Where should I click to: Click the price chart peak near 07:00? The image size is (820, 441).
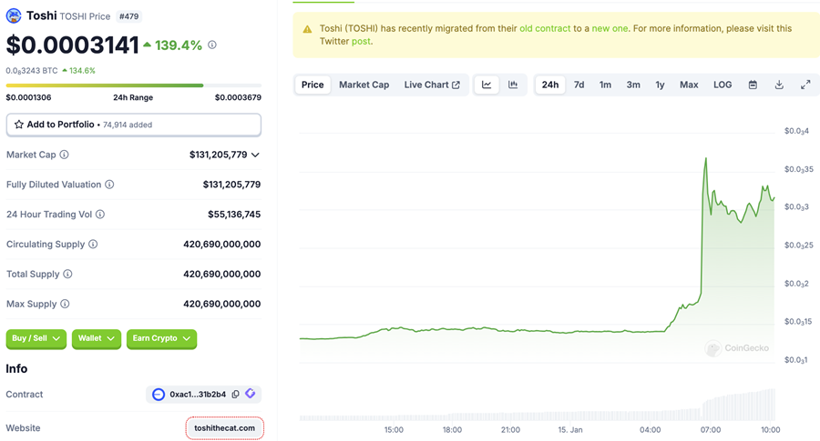point(705,158)
